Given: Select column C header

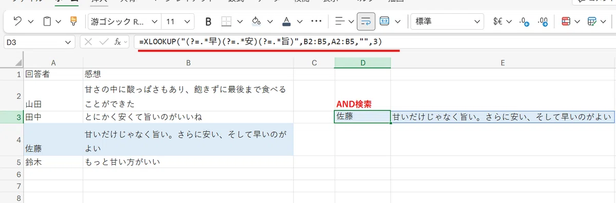Looking at the screenshot, I should point(314,62).
